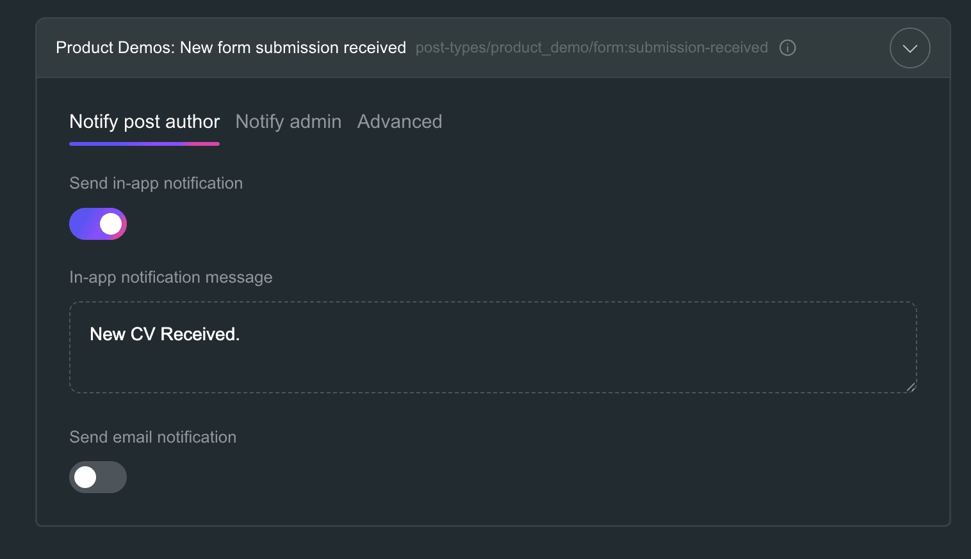The width and height of the screenshot is (971, 559).
Task: Click the Product Demos event title
Action: pos(231,48)
